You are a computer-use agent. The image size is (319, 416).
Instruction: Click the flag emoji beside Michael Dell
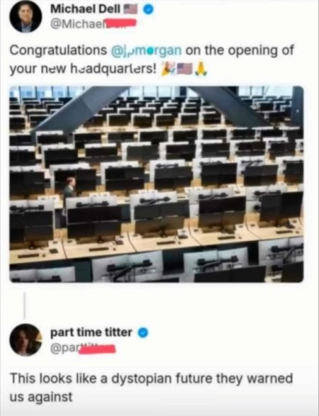pos(131,9)
